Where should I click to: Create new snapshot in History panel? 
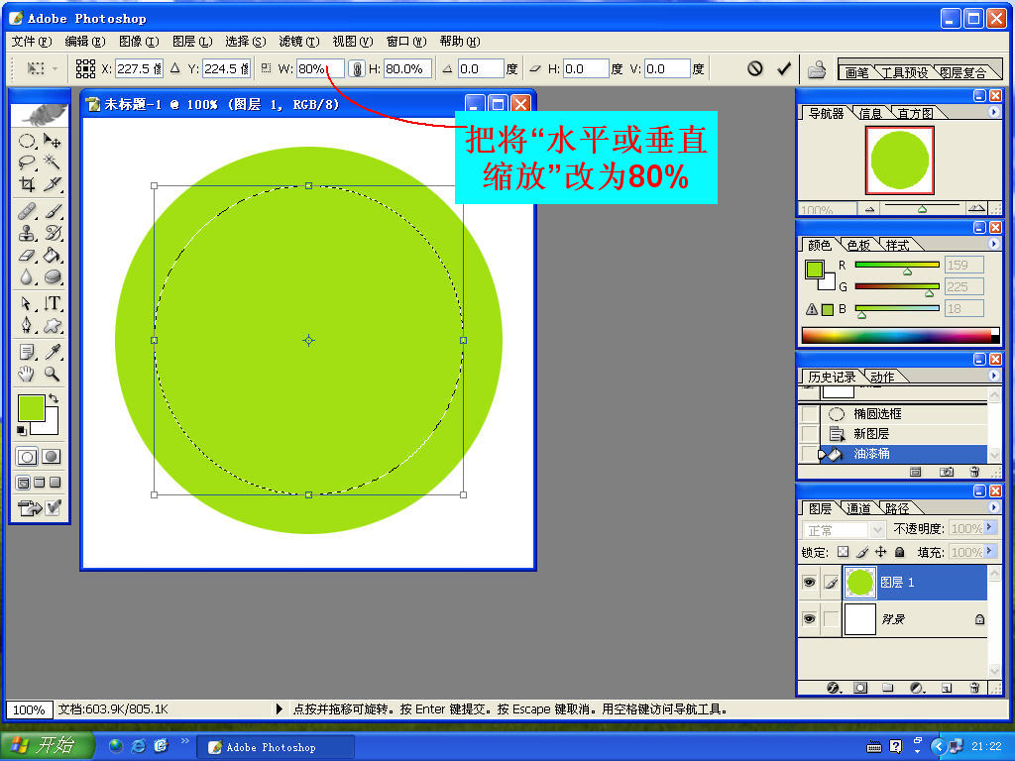click(947, 472)
